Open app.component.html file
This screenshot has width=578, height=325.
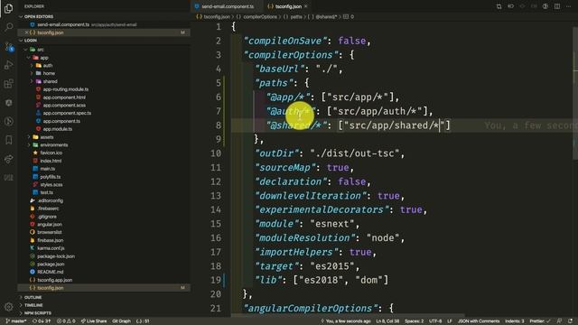[64, 97]
